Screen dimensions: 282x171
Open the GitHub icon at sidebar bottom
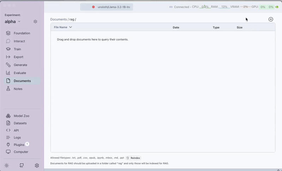[22, 165]
